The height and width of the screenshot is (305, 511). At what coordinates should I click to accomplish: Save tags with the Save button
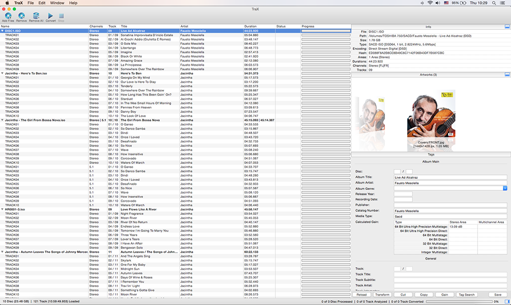click(x=498, y=295)
